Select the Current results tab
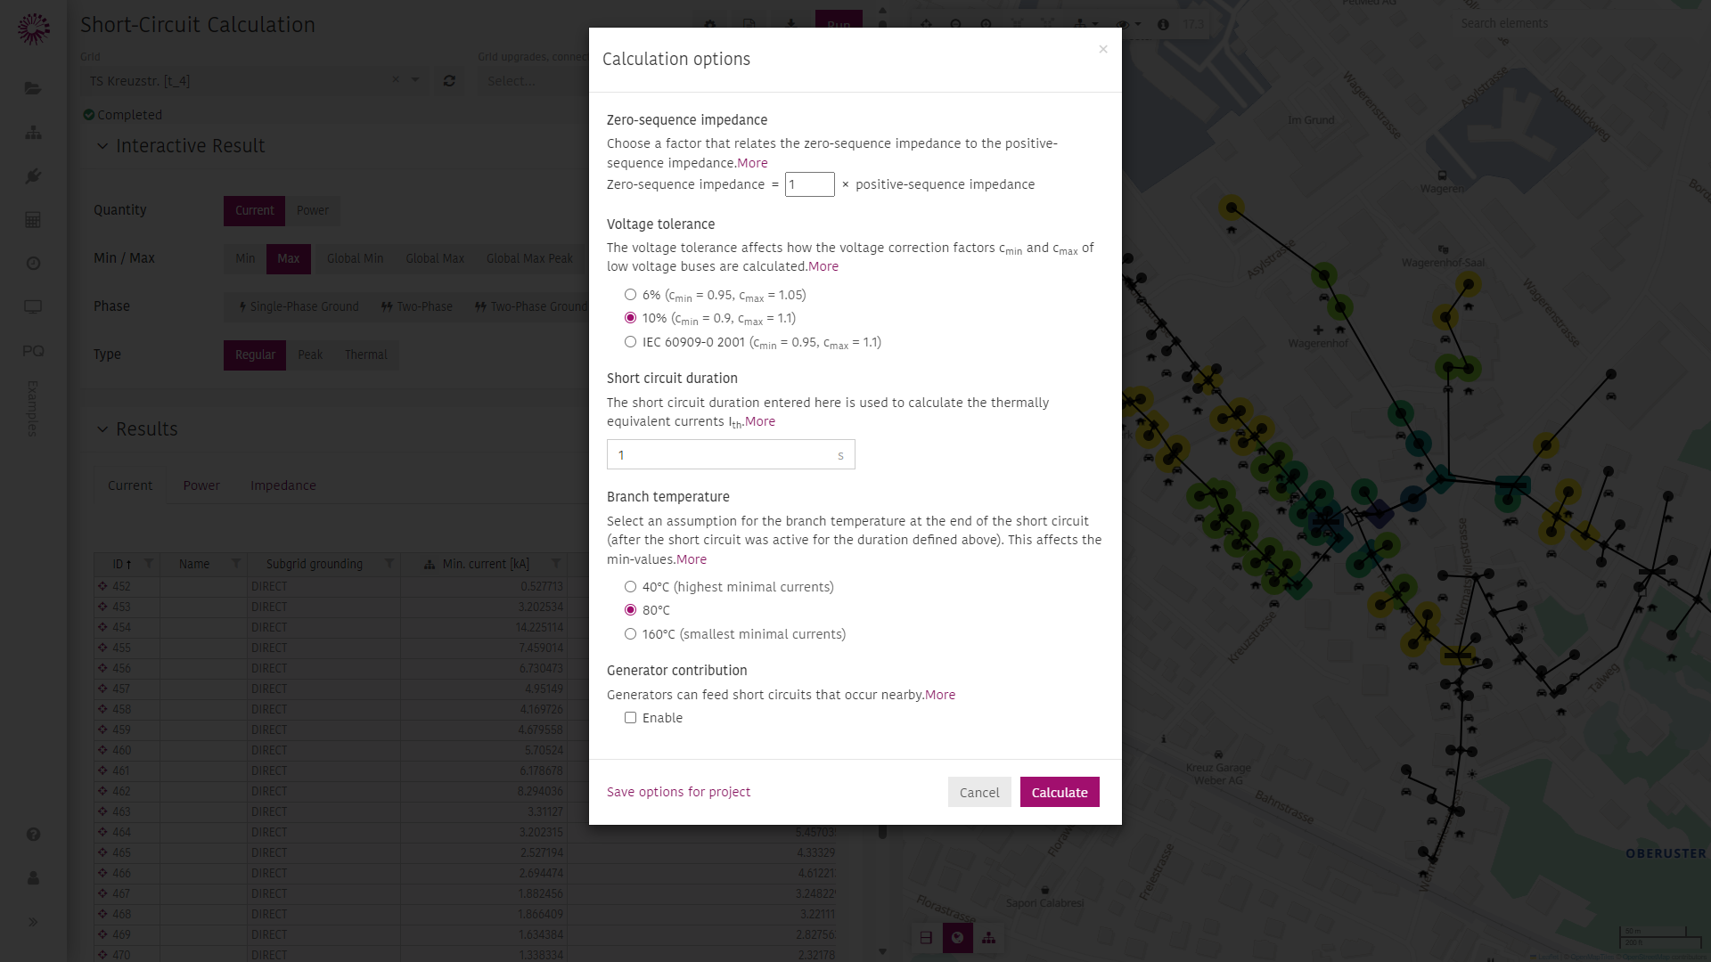This screenshot has width=1711, height=962. 130,485
